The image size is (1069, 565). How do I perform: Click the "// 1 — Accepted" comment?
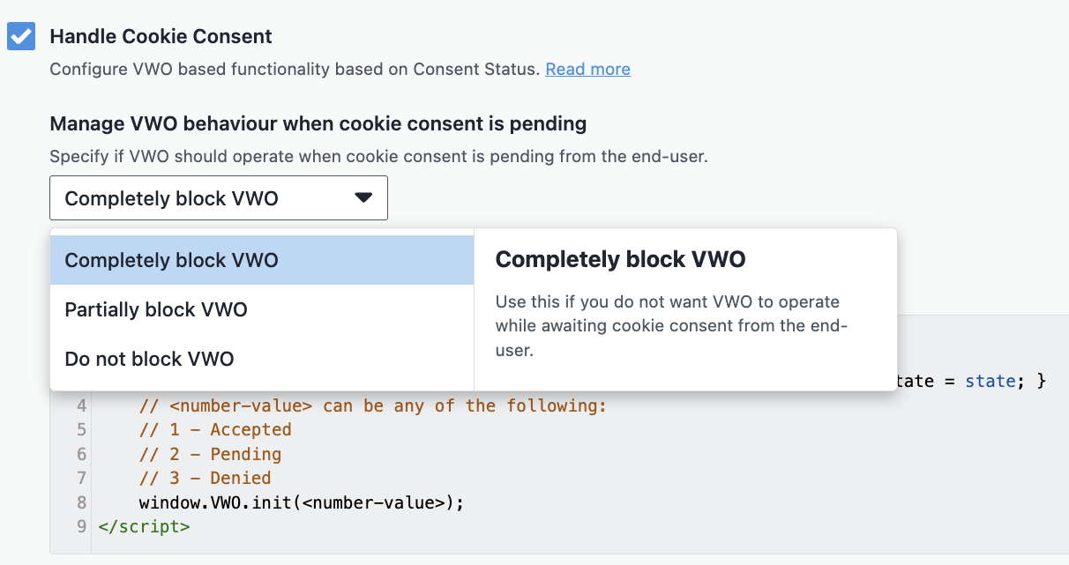[213, 429]
